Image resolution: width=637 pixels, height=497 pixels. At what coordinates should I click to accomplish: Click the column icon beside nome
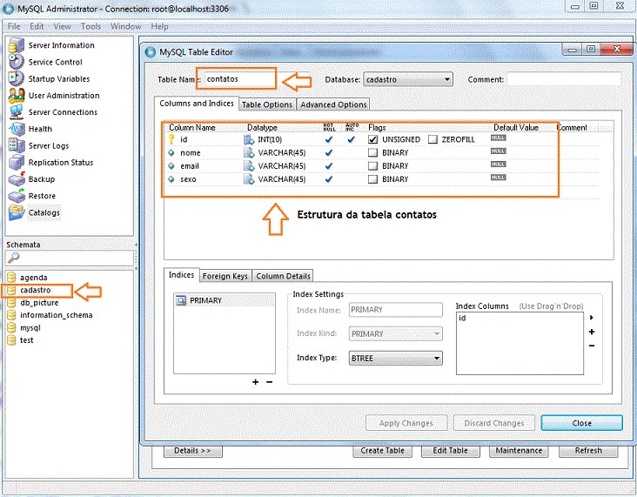[171, 153]
